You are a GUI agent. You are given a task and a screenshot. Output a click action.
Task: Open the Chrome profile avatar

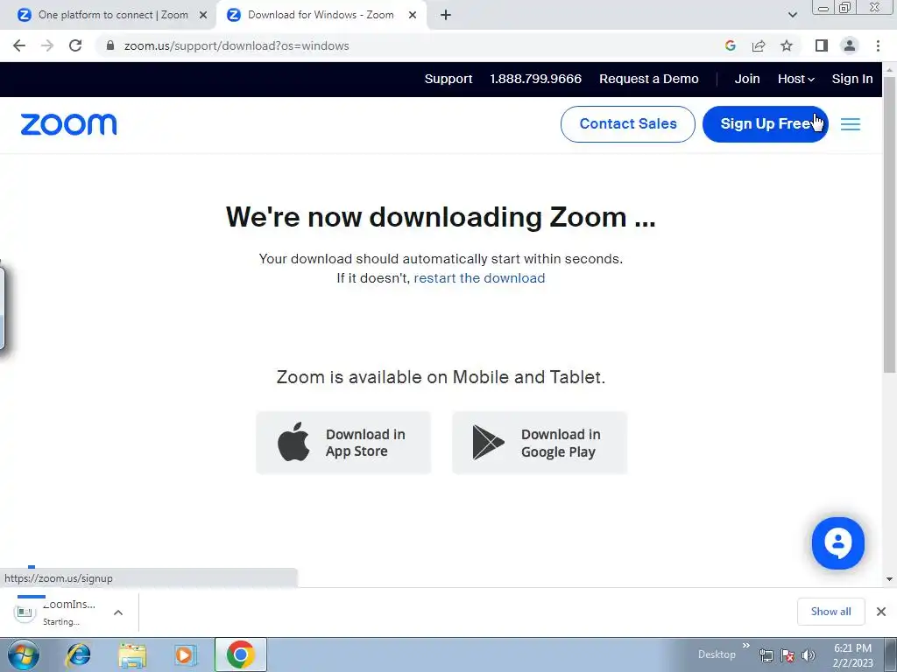click(850, 45)
